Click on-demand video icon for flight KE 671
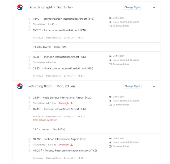 point(110,64)
